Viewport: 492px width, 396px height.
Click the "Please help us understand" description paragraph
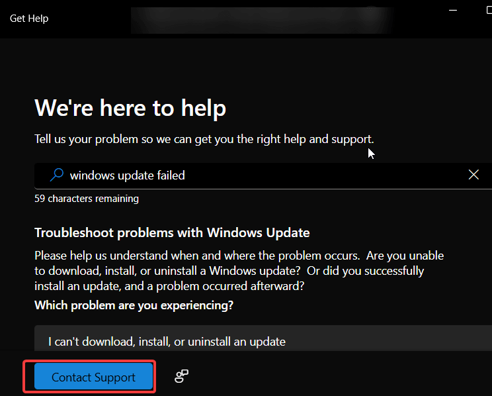[238, 271]
